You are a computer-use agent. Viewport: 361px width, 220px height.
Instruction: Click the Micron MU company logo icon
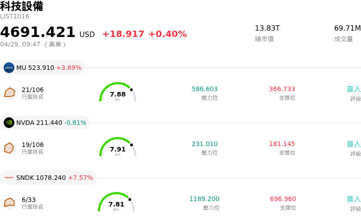[x=9, y=68]
